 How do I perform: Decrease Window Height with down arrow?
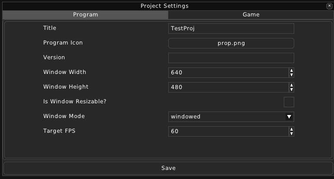click(x=292, y=89)
